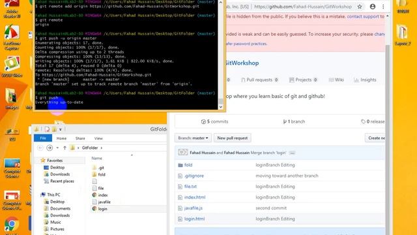417x235 pixels.
Task: Open login.html on GitHub
Action: (194, 219)
